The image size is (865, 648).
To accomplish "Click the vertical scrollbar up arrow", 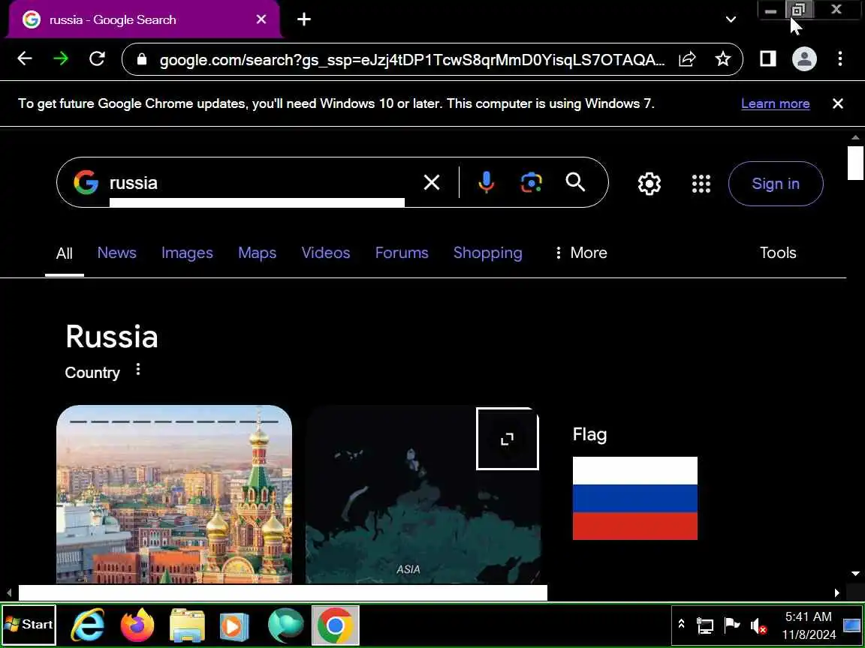I will click(856, 137).
